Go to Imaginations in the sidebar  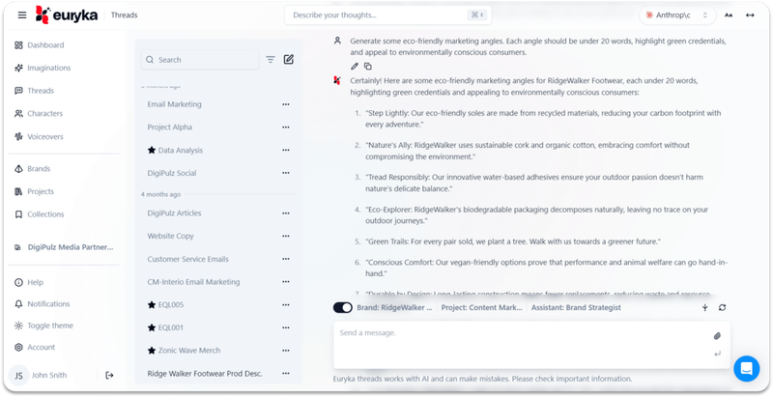tap(43, 68)
